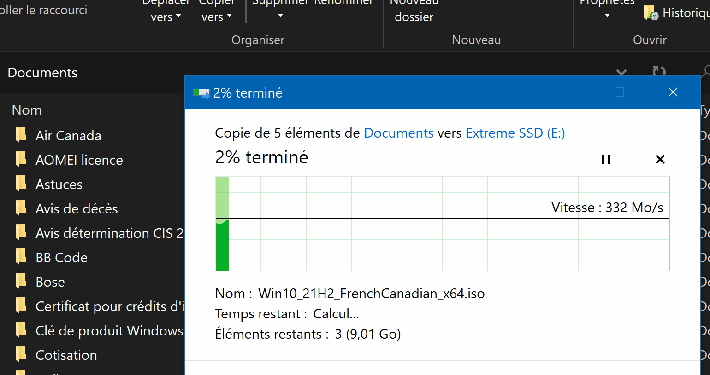Open the Extreme SSD (E:) destination link

[x=515, y=133]
